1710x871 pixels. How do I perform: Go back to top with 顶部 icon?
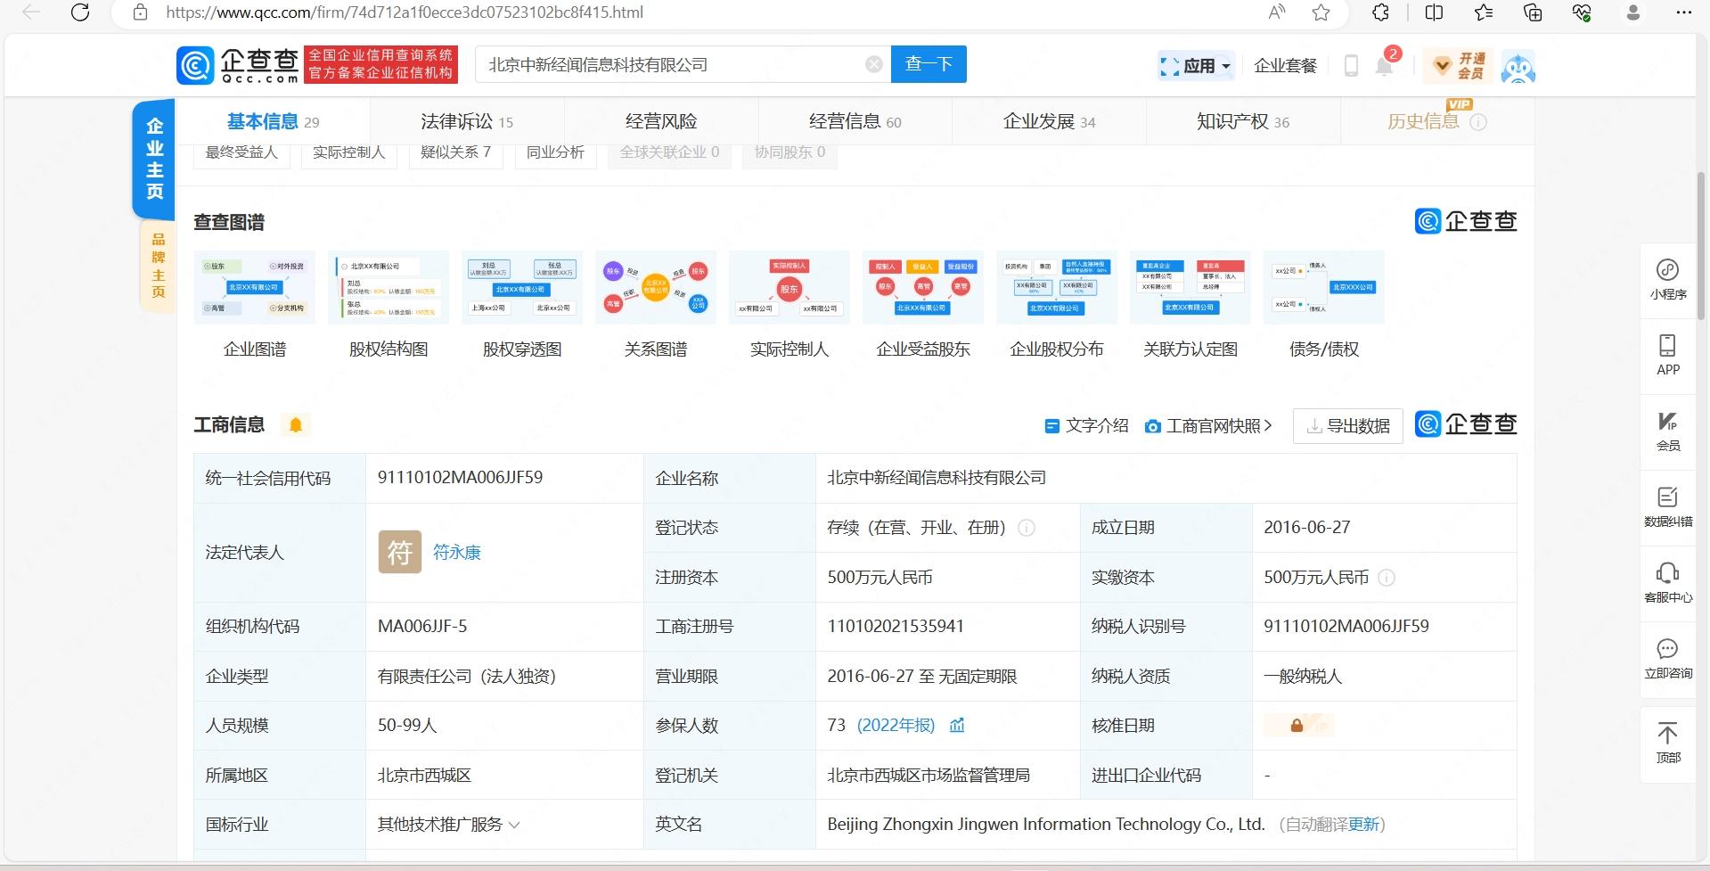coord(1667,743)
